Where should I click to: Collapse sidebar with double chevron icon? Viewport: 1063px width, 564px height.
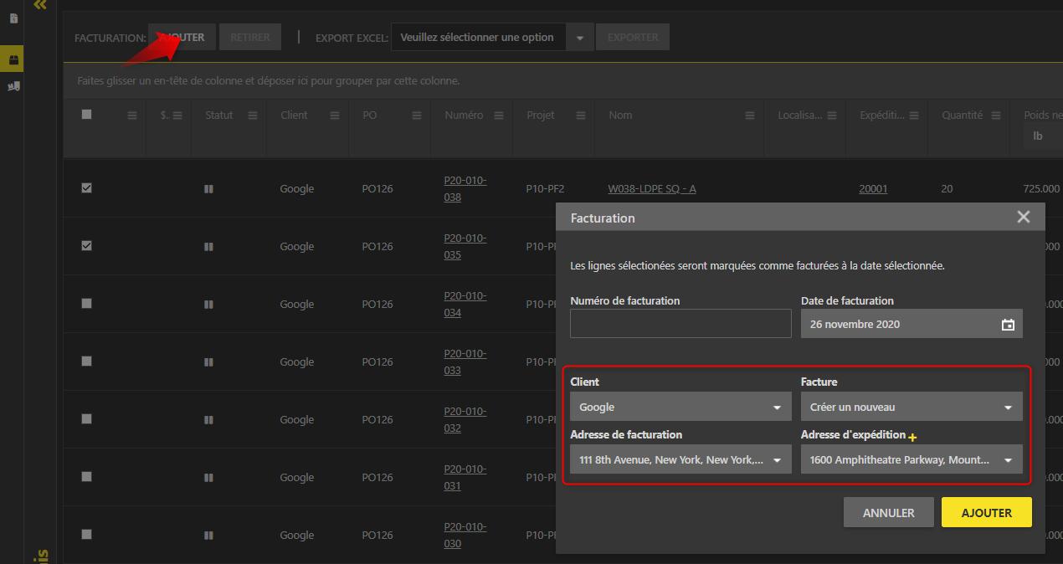click(x=39, y=5)
